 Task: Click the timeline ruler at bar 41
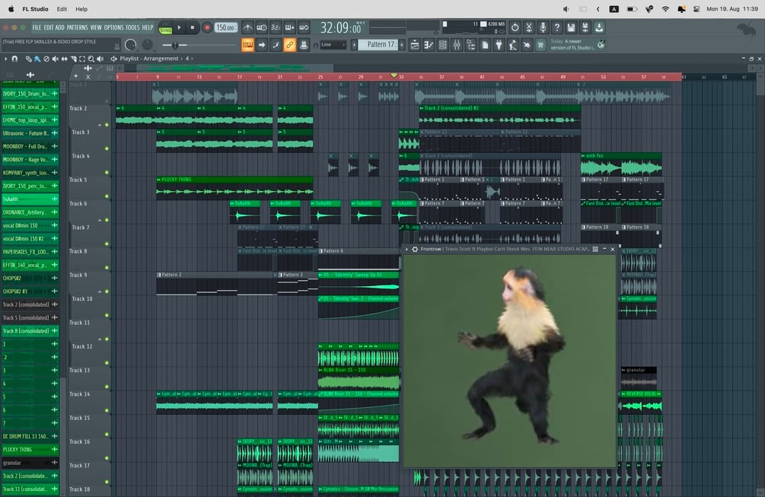coord(482,77)
